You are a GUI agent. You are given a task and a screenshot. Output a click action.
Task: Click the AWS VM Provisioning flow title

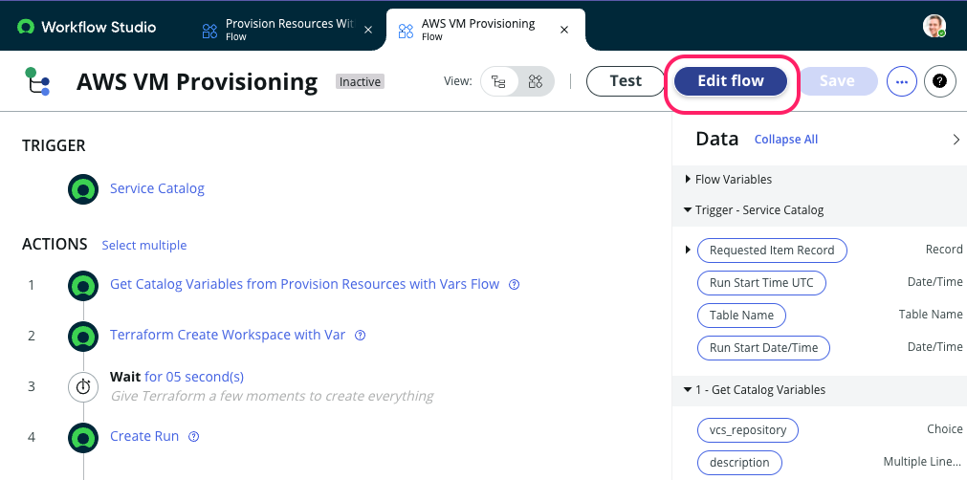pyautogui.click(x=197, y=81)
